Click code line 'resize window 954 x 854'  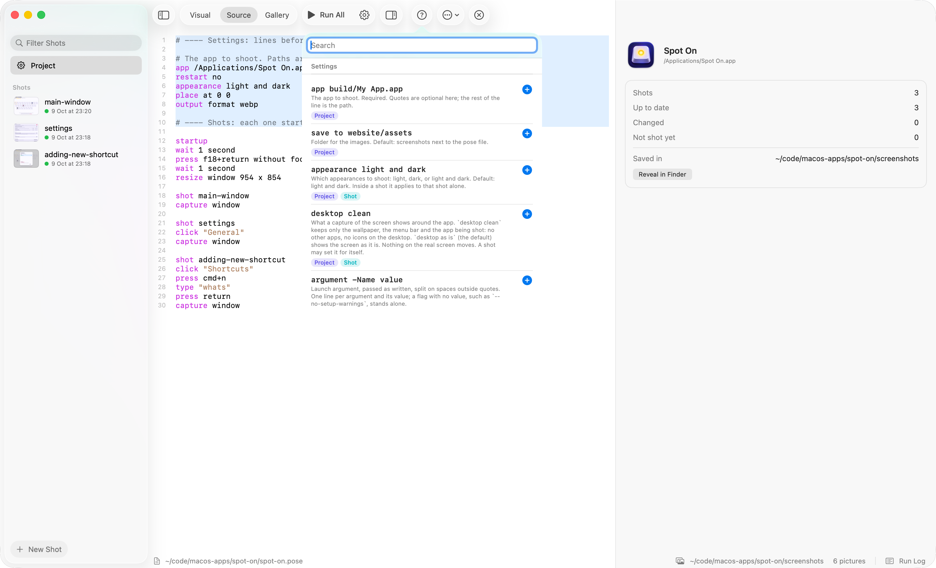tap(228, 177)
